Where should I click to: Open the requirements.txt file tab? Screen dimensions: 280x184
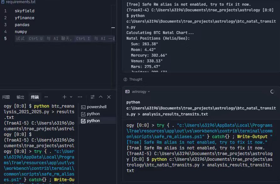point(19,2)
